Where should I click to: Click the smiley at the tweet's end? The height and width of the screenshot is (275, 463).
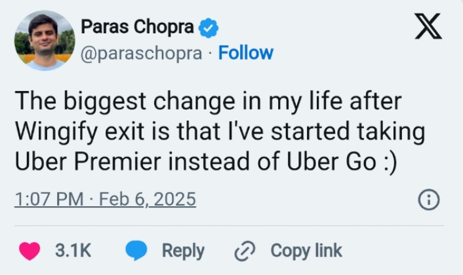point(387,162)
